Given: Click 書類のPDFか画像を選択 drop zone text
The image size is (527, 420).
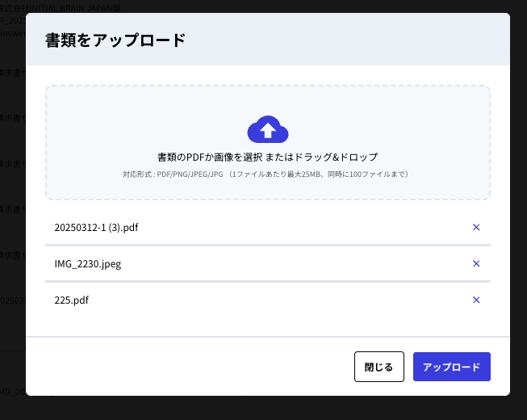Looking at the screenshot, I should pyautogui.click(x=267, y=157).
